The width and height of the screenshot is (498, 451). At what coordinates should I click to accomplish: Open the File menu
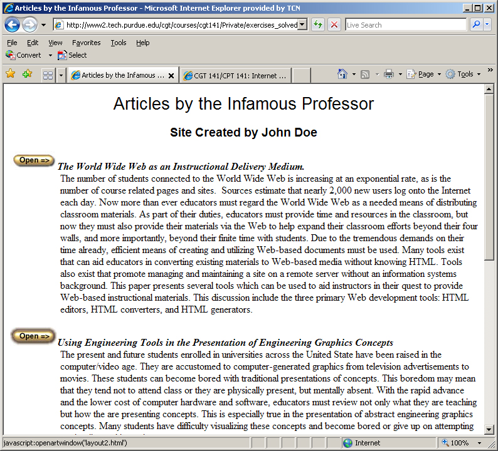coord(12,43)
